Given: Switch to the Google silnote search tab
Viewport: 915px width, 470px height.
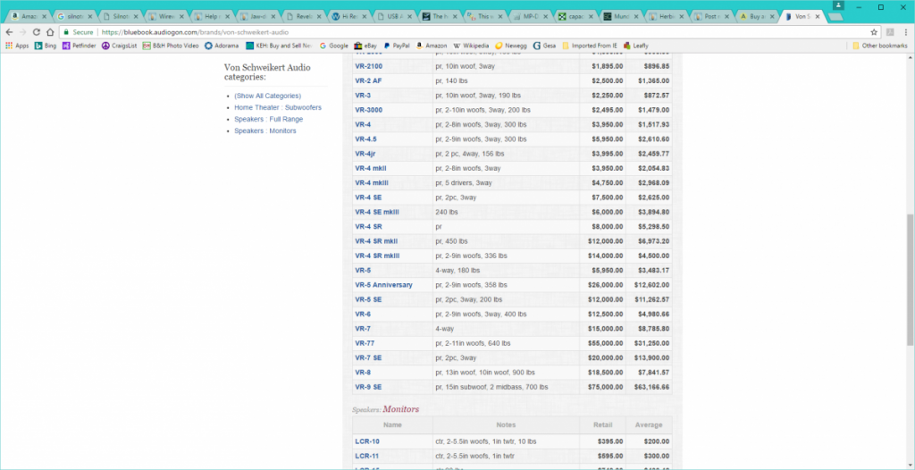Looking at the screenshot, I should pyautogui.click(x=73, y=16).
